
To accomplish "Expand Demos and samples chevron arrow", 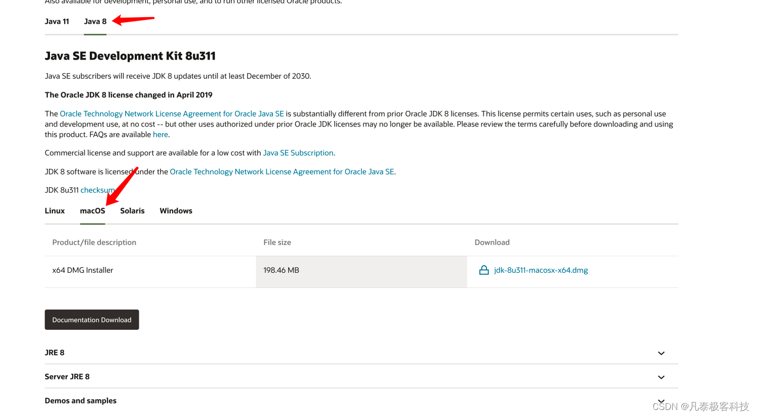I will click(661, 401).
